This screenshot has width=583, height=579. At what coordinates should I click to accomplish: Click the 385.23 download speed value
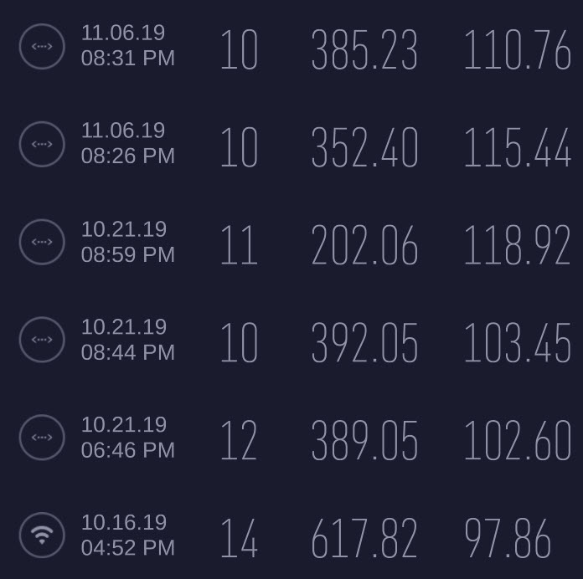point(364,51)
